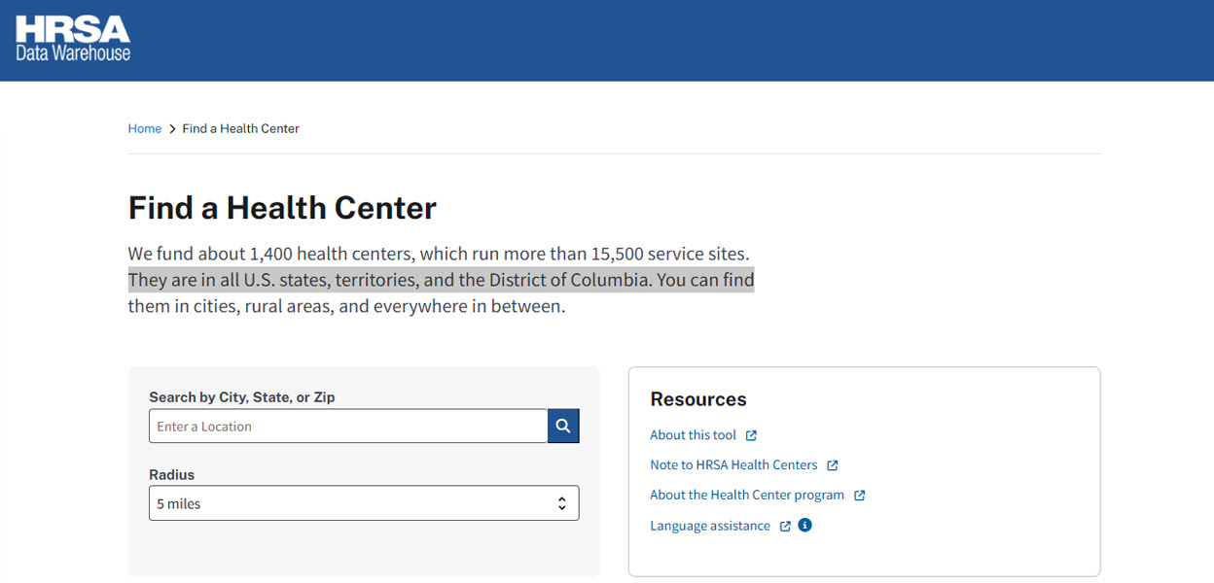
Task: Click the Radius selector stepper arrows
Action: [x=561, y=502]
